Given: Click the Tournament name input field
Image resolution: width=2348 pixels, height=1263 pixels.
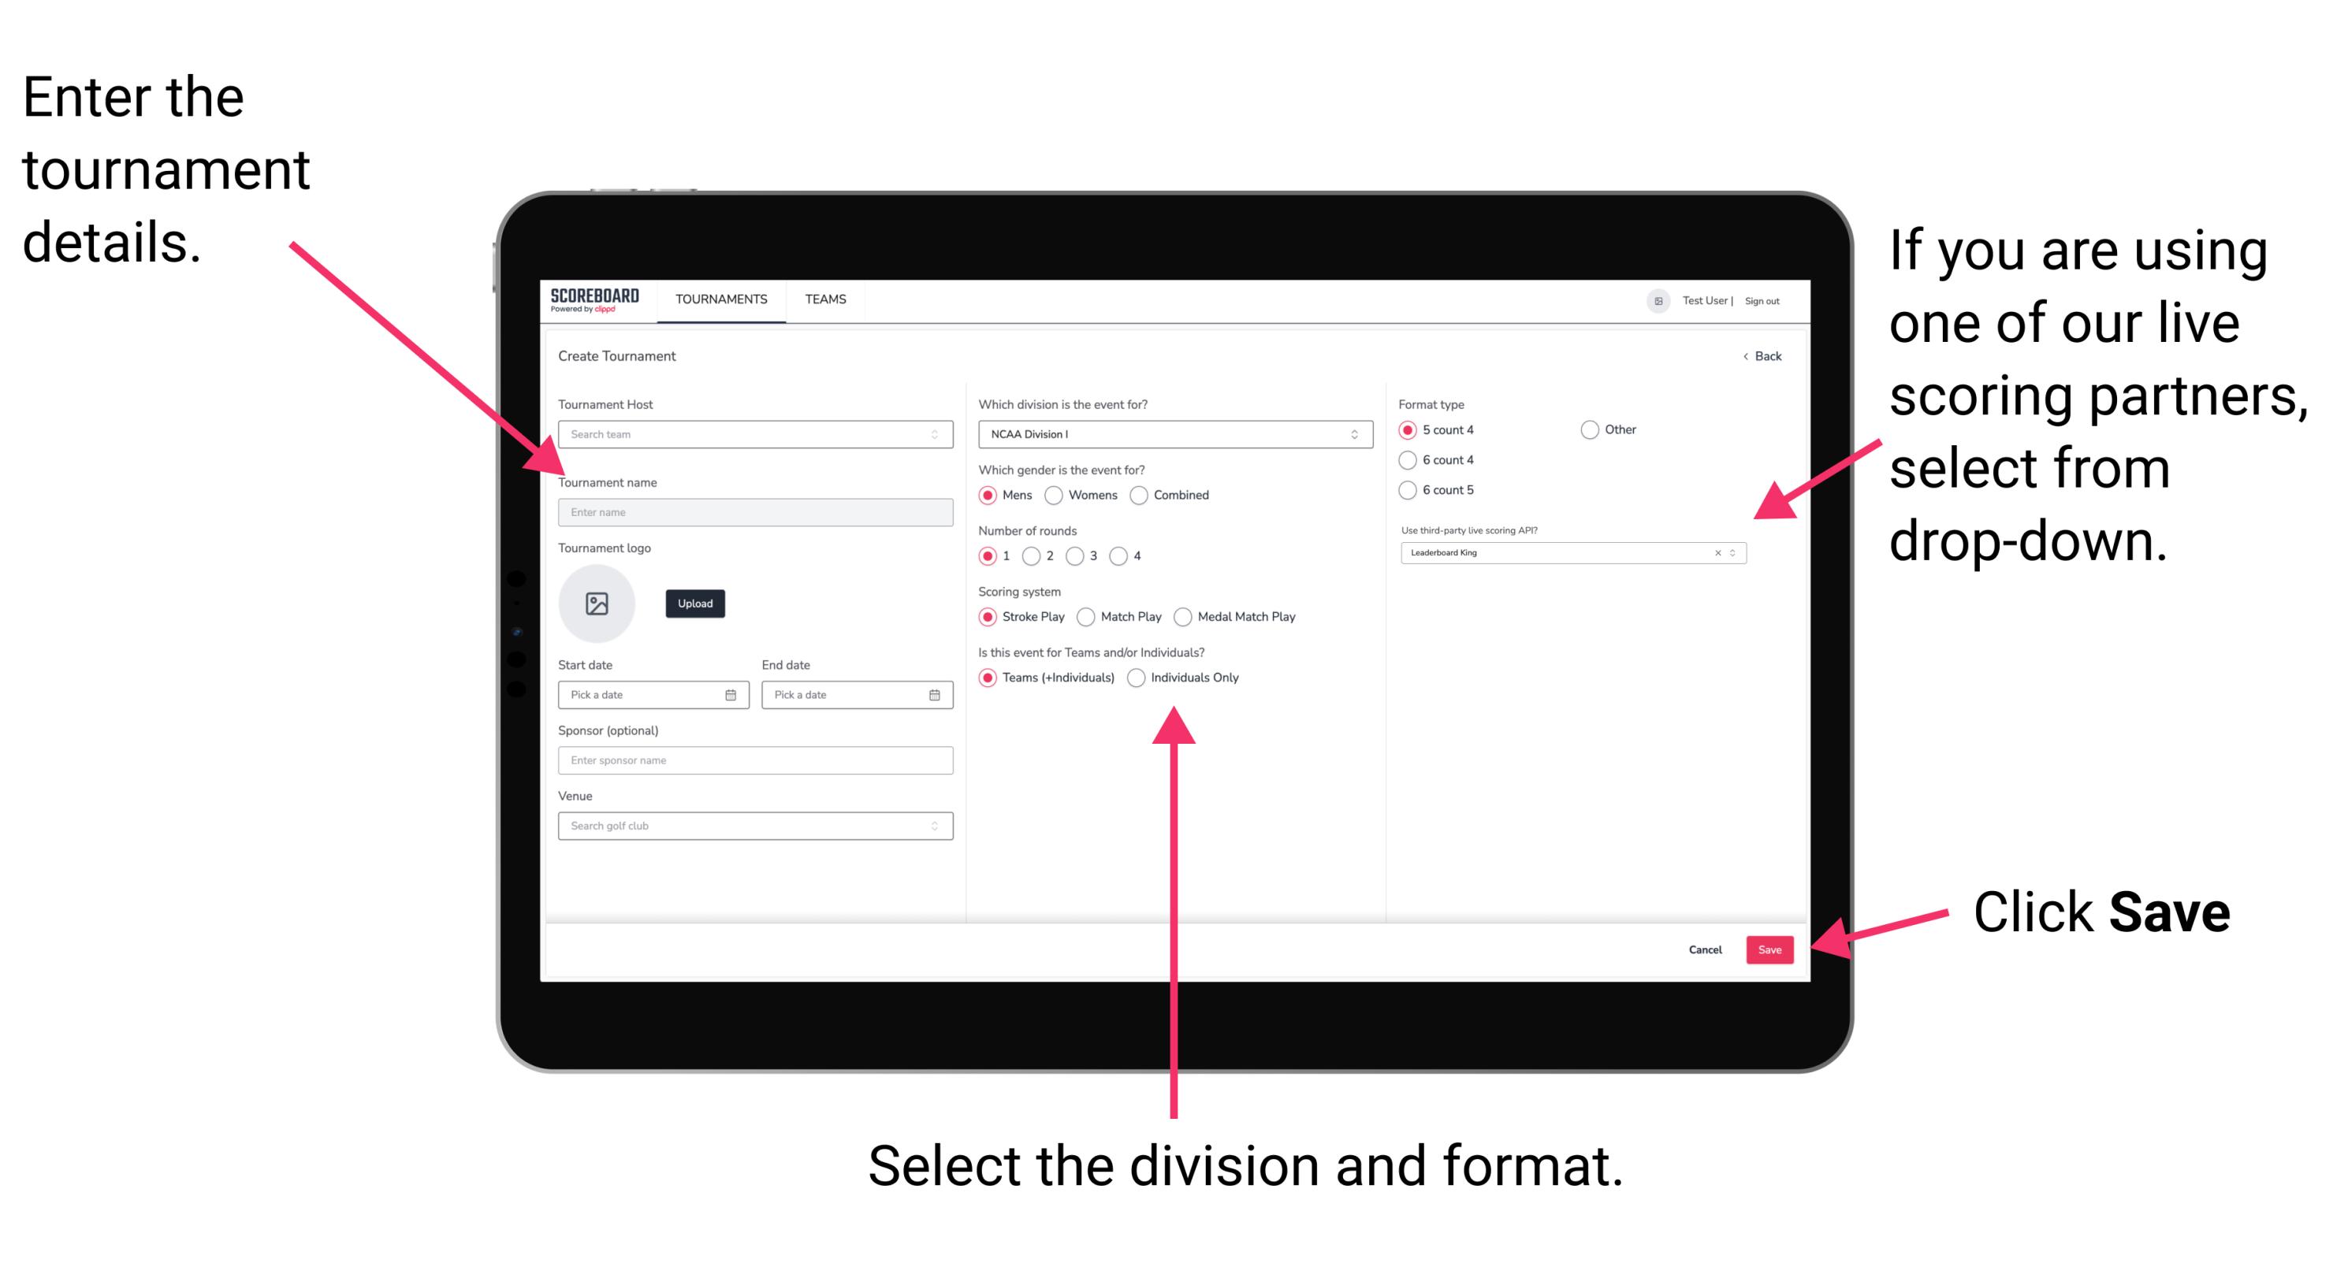Looking at the screenshot, I should [753, 511].
